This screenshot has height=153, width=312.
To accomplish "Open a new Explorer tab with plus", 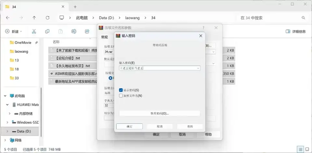I will click(75, 7).
